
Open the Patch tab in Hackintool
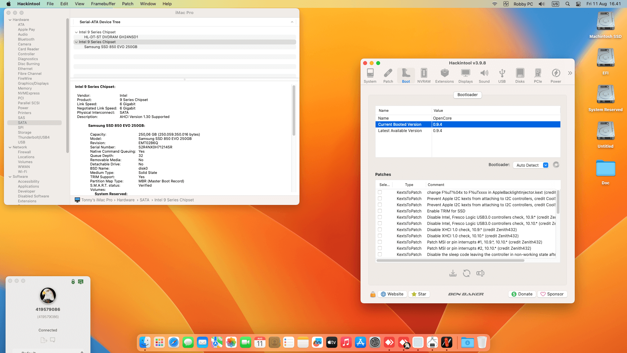[388, 76]
